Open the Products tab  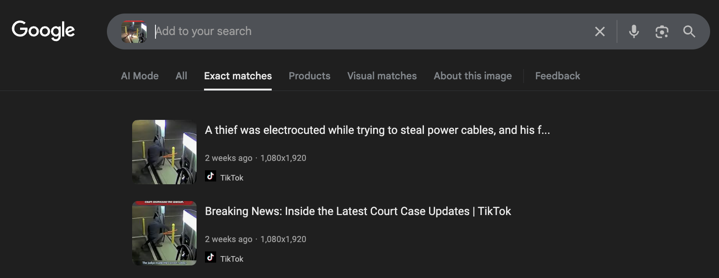coord(309,76)
